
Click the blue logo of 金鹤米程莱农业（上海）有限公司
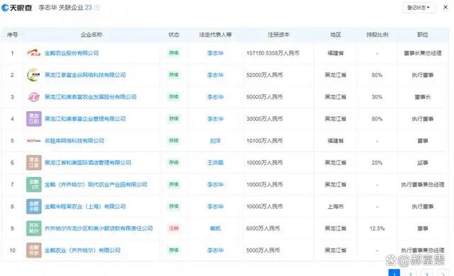click(34, 207)
